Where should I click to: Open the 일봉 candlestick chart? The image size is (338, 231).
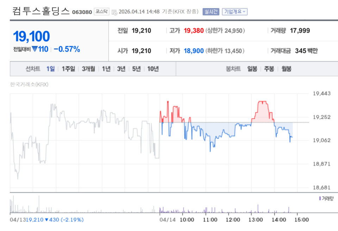coord(252,69)
